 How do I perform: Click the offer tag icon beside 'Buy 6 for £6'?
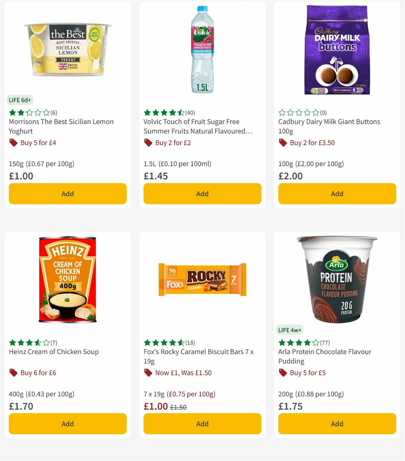coord(13,373)
